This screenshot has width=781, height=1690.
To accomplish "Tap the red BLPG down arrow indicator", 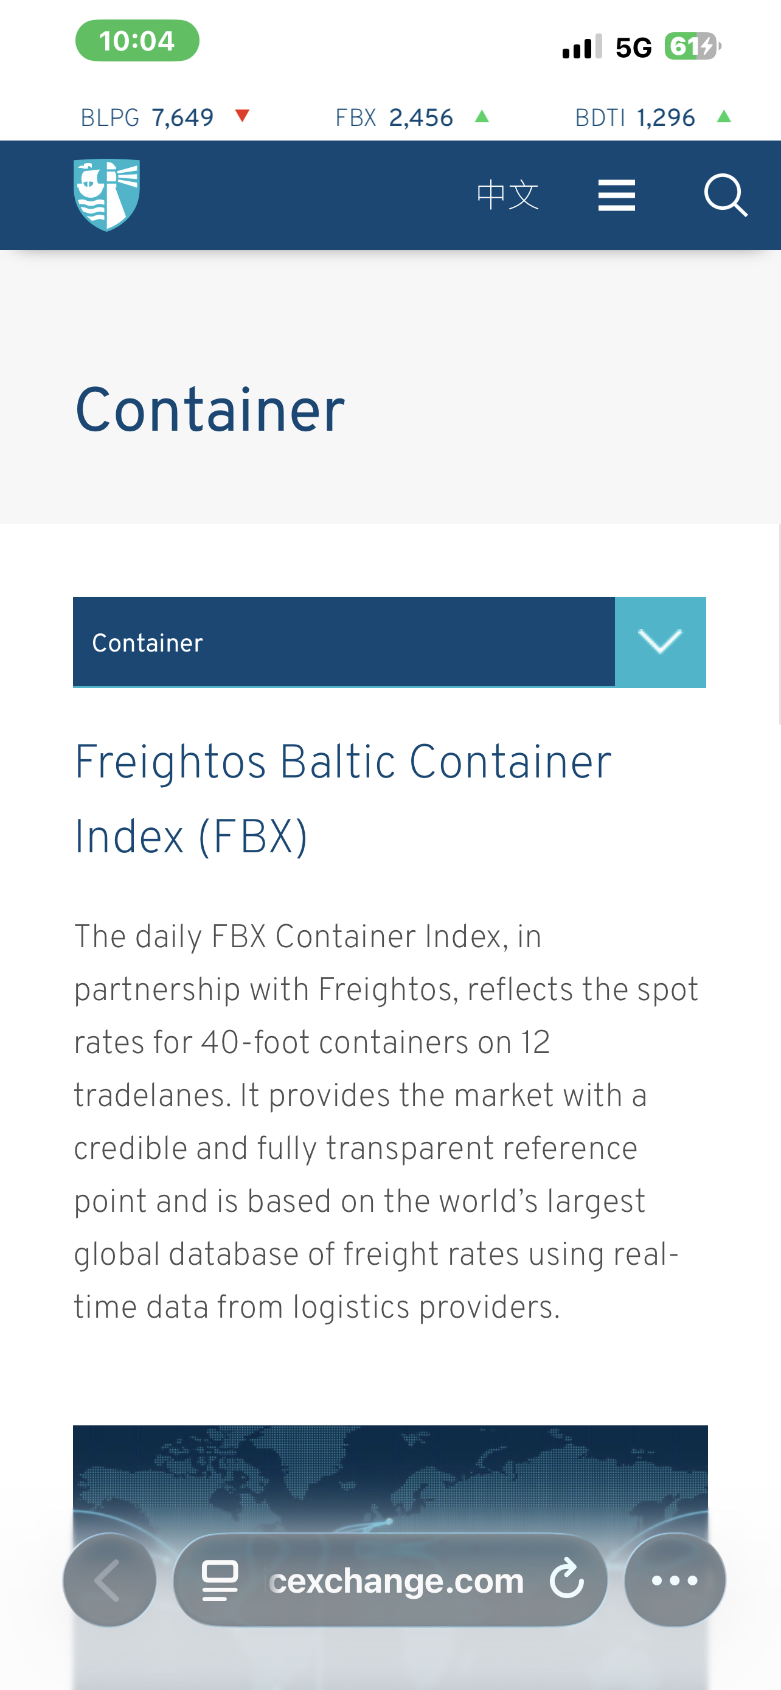I will [242, 116].
